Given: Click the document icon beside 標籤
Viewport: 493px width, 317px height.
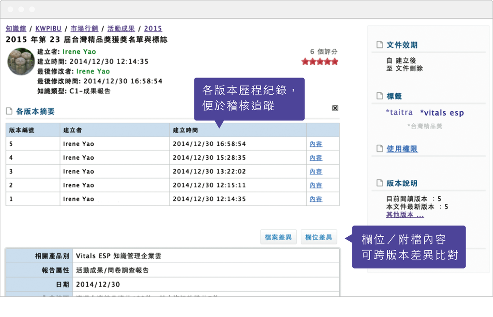Looking at the screenshot, I should [380, 96].
